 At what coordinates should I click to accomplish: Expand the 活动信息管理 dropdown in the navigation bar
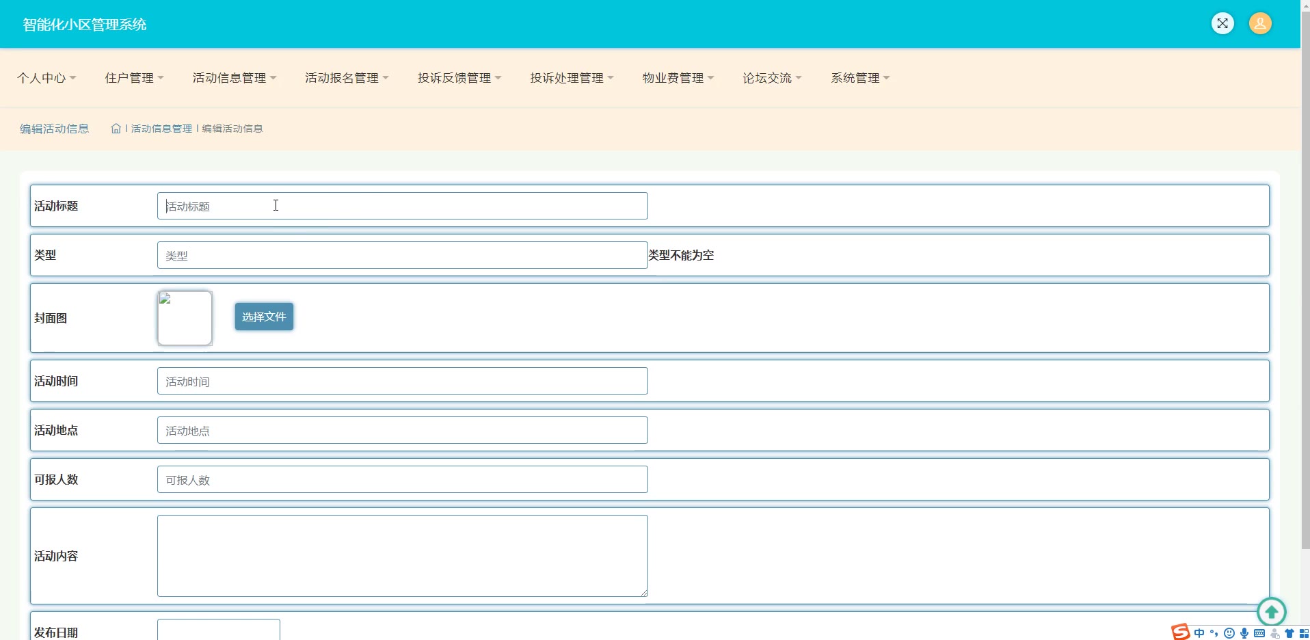(x=235, y=78)
